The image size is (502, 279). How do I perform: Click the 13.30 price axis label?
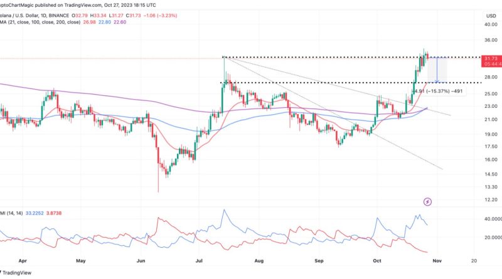pos(491,187)
